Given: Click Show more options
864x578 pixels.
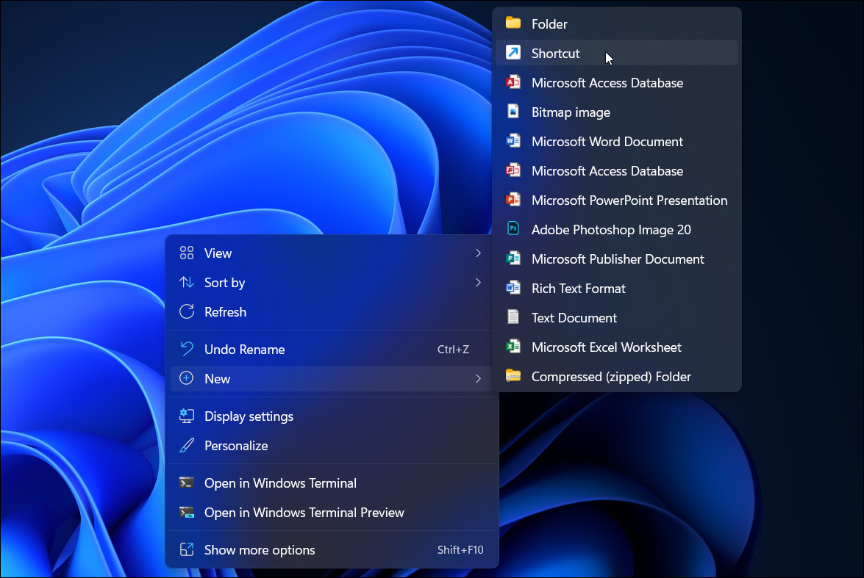Looking at the screenshot, I should point(258,549).
